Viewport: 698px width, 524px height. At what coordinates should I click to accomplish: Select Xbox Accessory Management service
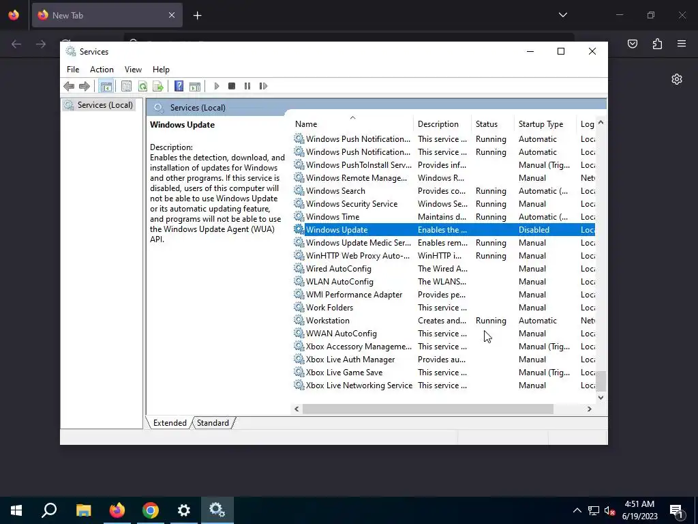pyautogui.click(x=444, y=346)
